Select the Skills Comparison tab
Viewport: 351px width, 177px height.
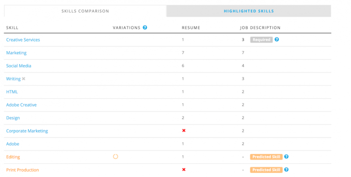(x=85, y=11)
